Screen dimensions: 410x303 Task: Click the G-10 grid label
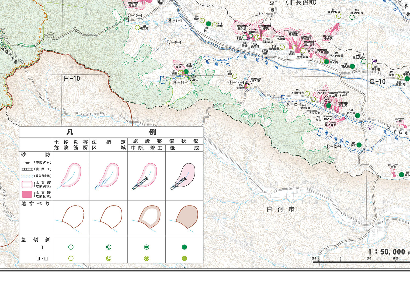pyautogui.click(x=377, y=82)
